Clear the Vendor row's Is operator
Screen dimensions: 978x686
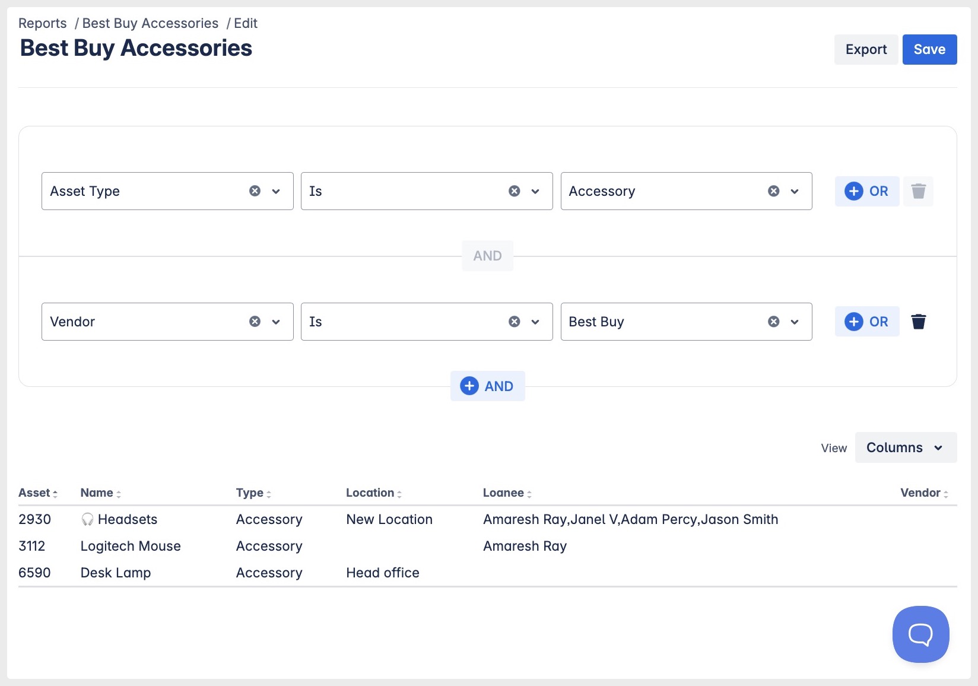(x=515, y=322)
